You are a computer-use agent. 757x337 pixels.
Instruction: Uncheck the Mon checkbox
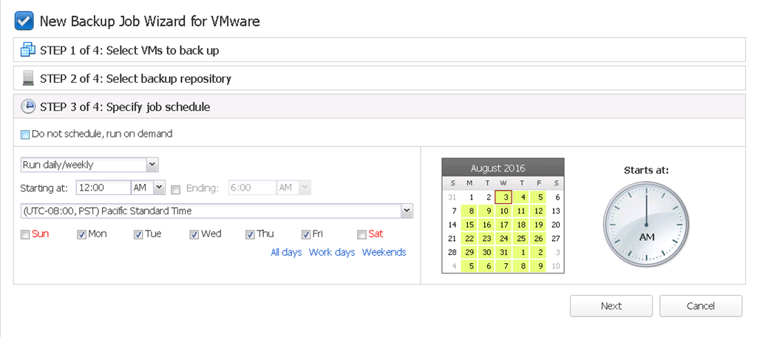81,235
